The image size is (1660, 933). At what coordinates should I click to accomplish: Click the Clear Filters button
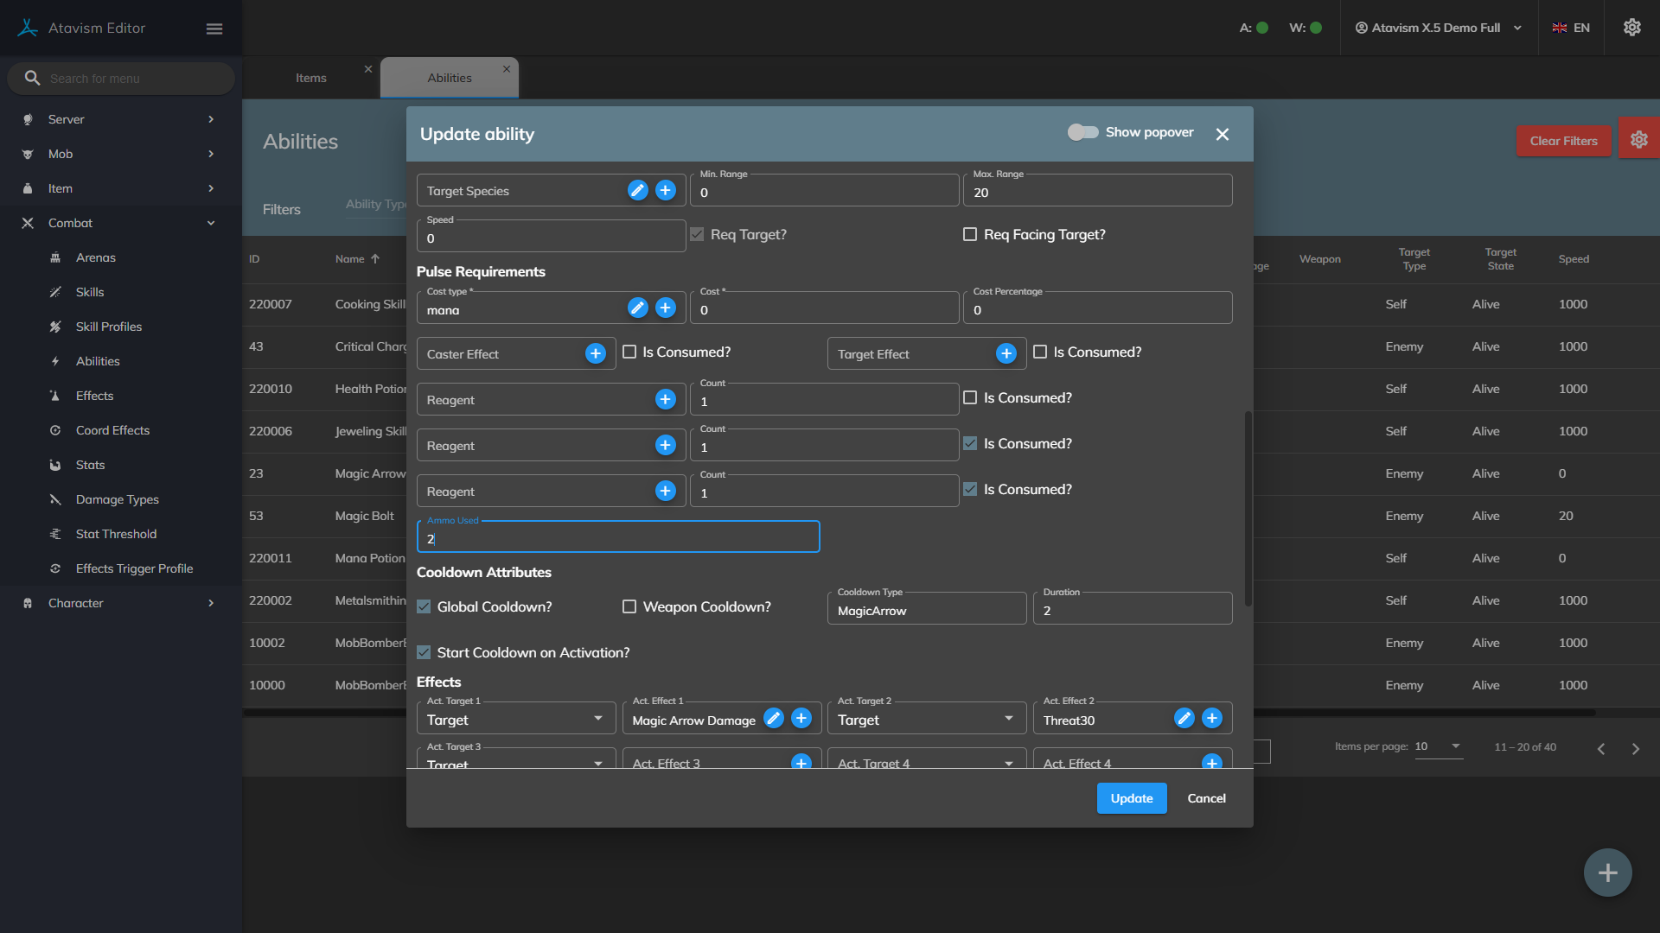click(x=1562, y=141)
